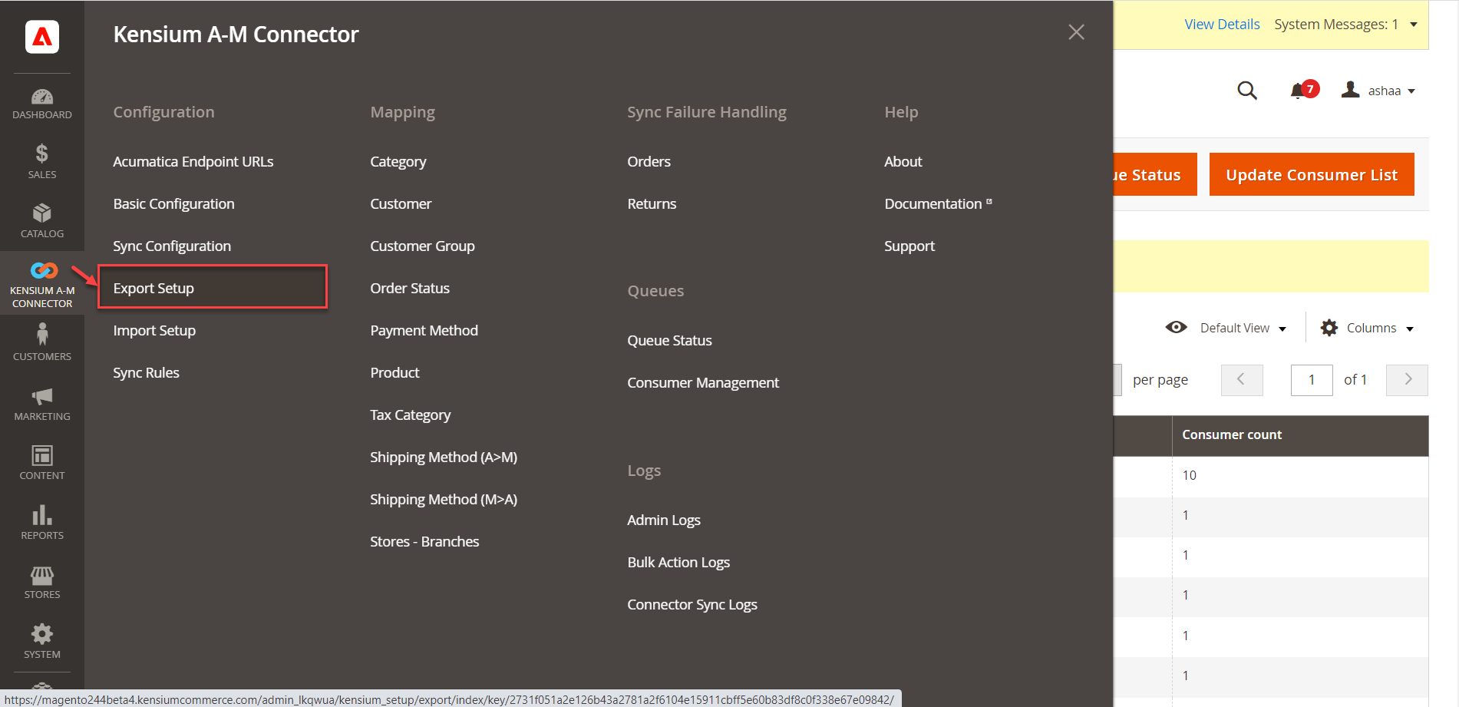Screen dimensions: 1459x707
Task: Expand the Columns dropdown
Action: (x=1368, y=328)
